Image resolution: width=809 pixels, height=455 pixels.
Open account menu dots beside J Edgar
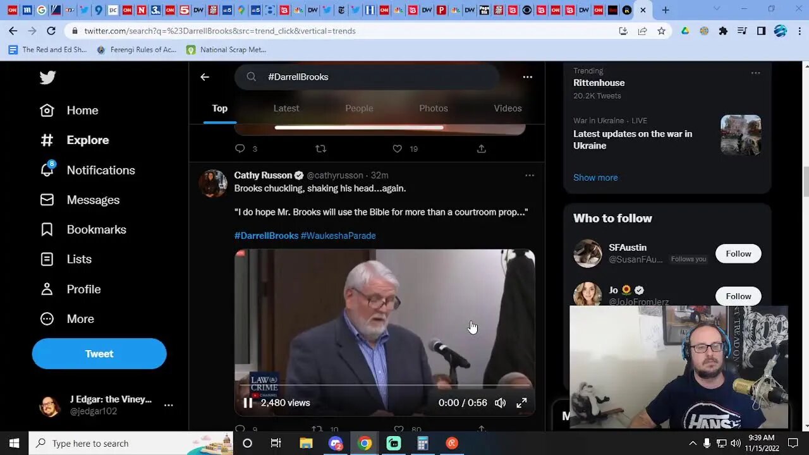[168, 405]
